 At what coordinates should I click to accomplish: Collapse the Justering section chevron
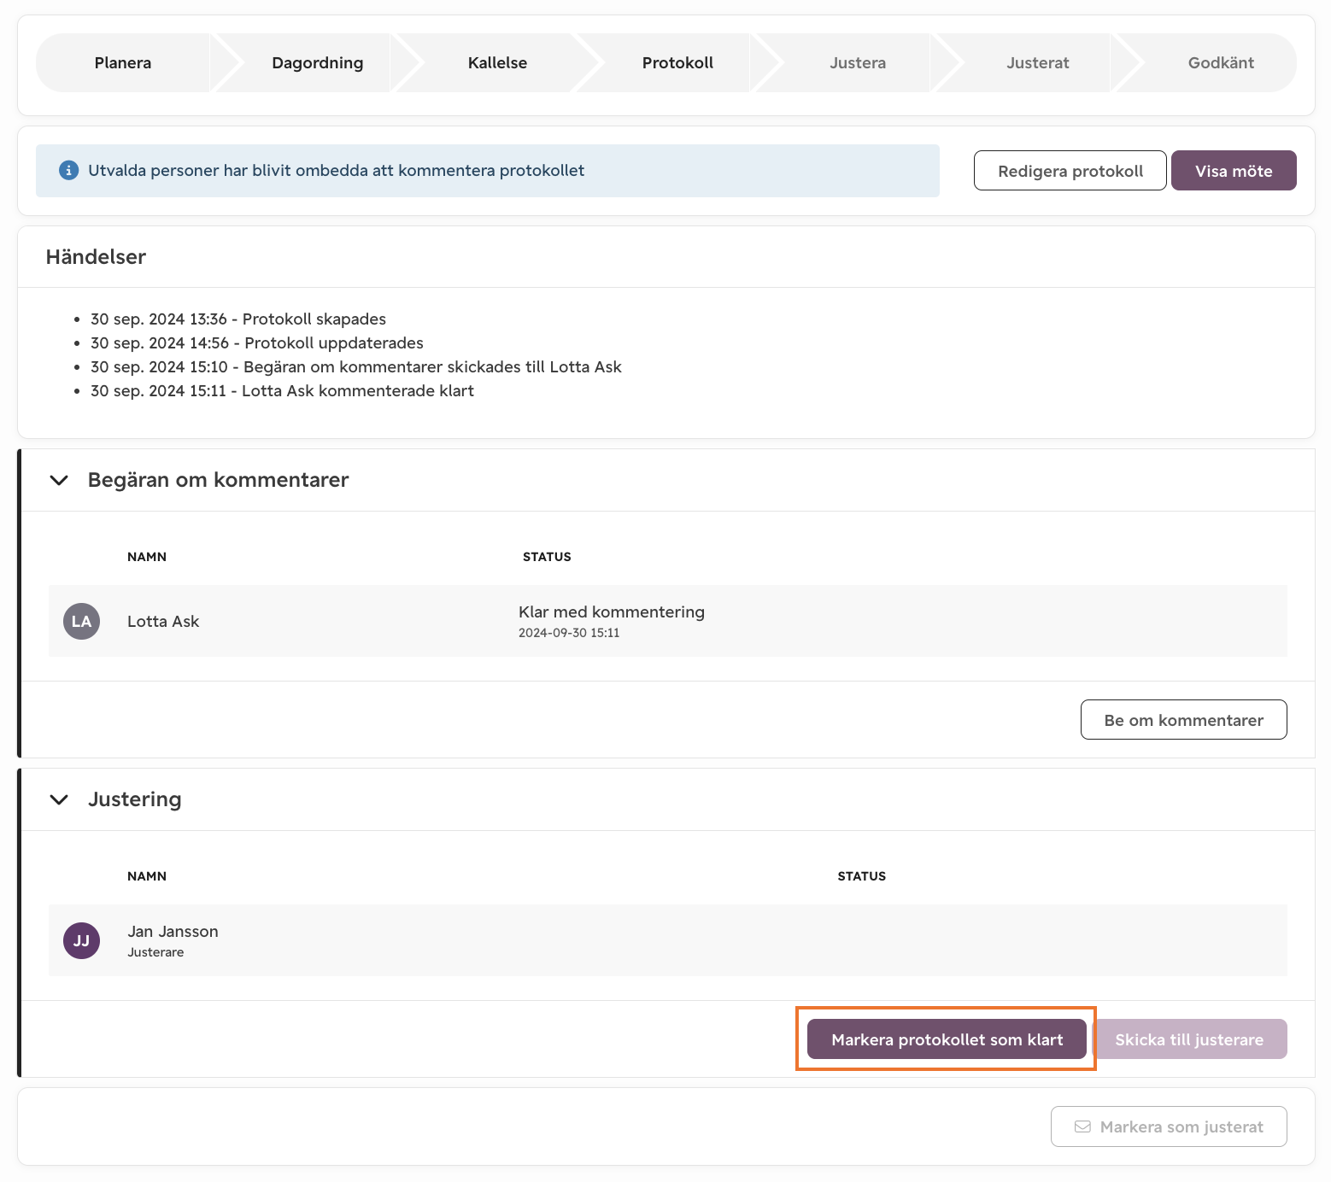(x=59, y=799)
